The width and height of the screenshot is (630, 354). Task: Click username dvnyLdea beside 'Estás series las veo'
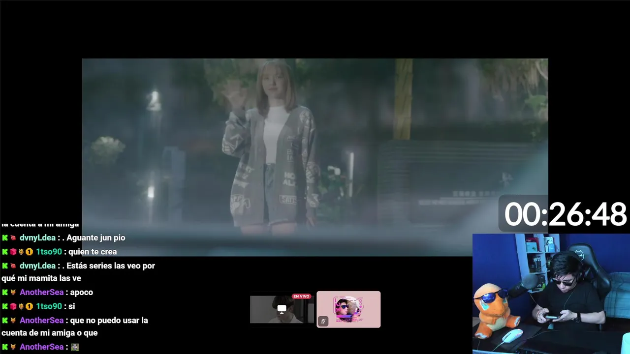tap(37, 266)
